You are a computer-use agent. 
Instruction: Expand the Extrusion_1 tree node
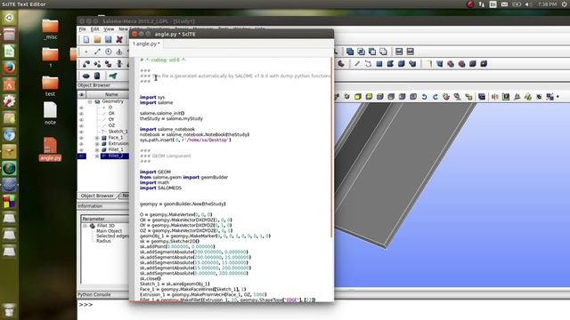(x=97, y=144)
